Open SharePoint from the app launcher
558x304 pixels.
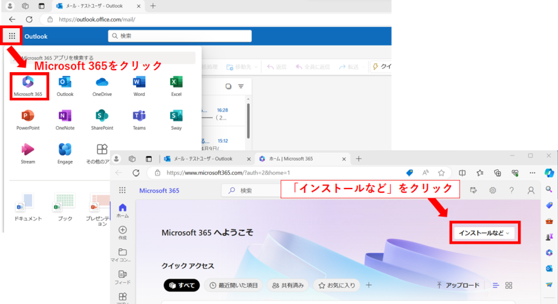[102, 119]
